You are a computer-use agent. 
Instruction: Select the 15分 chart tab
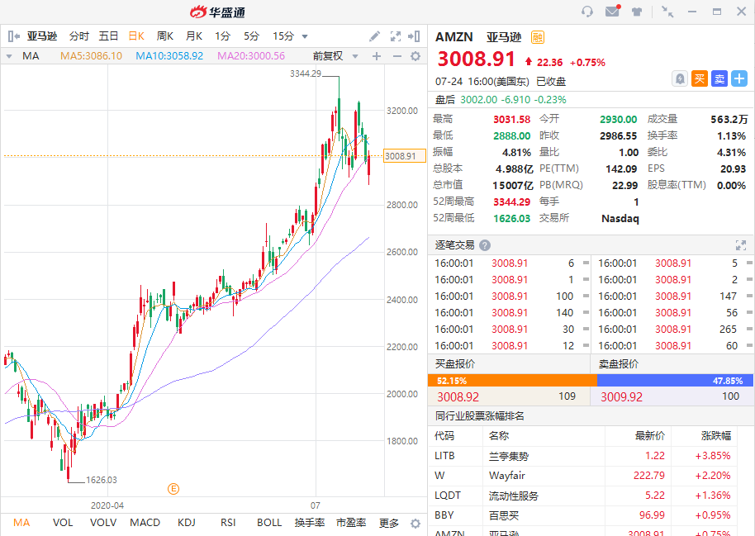283,36
